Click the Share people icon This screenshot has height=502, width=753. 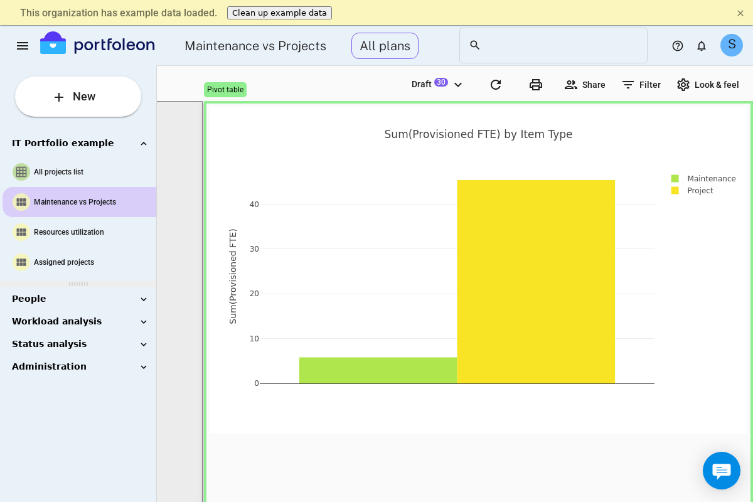571,85
